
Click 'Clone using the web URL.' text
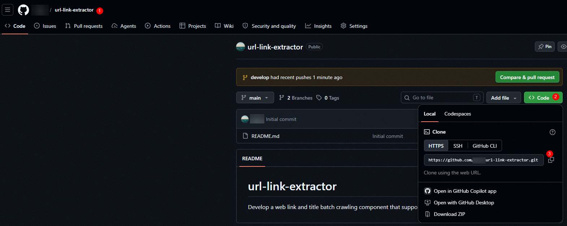452,173
